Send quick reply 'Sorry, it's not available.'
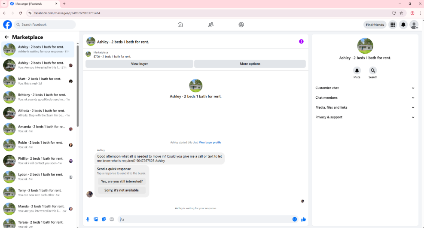This screenshot has height=228, width=424. (x=122, y=190)
